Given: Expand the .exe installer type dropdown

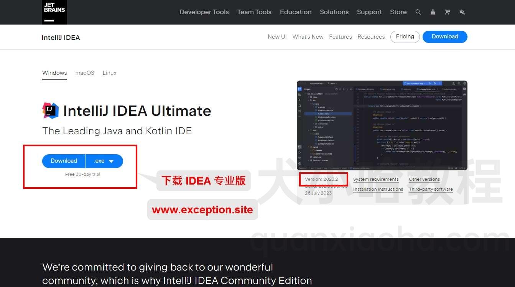Looking at the screenshot, I should coord(104,161).
